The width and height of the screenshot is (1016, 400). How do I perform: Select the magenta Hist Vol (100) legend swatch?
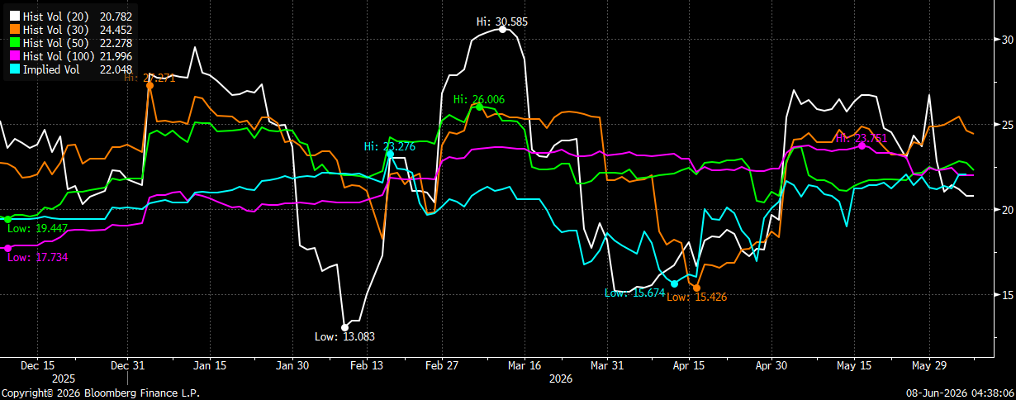(14, 56)
